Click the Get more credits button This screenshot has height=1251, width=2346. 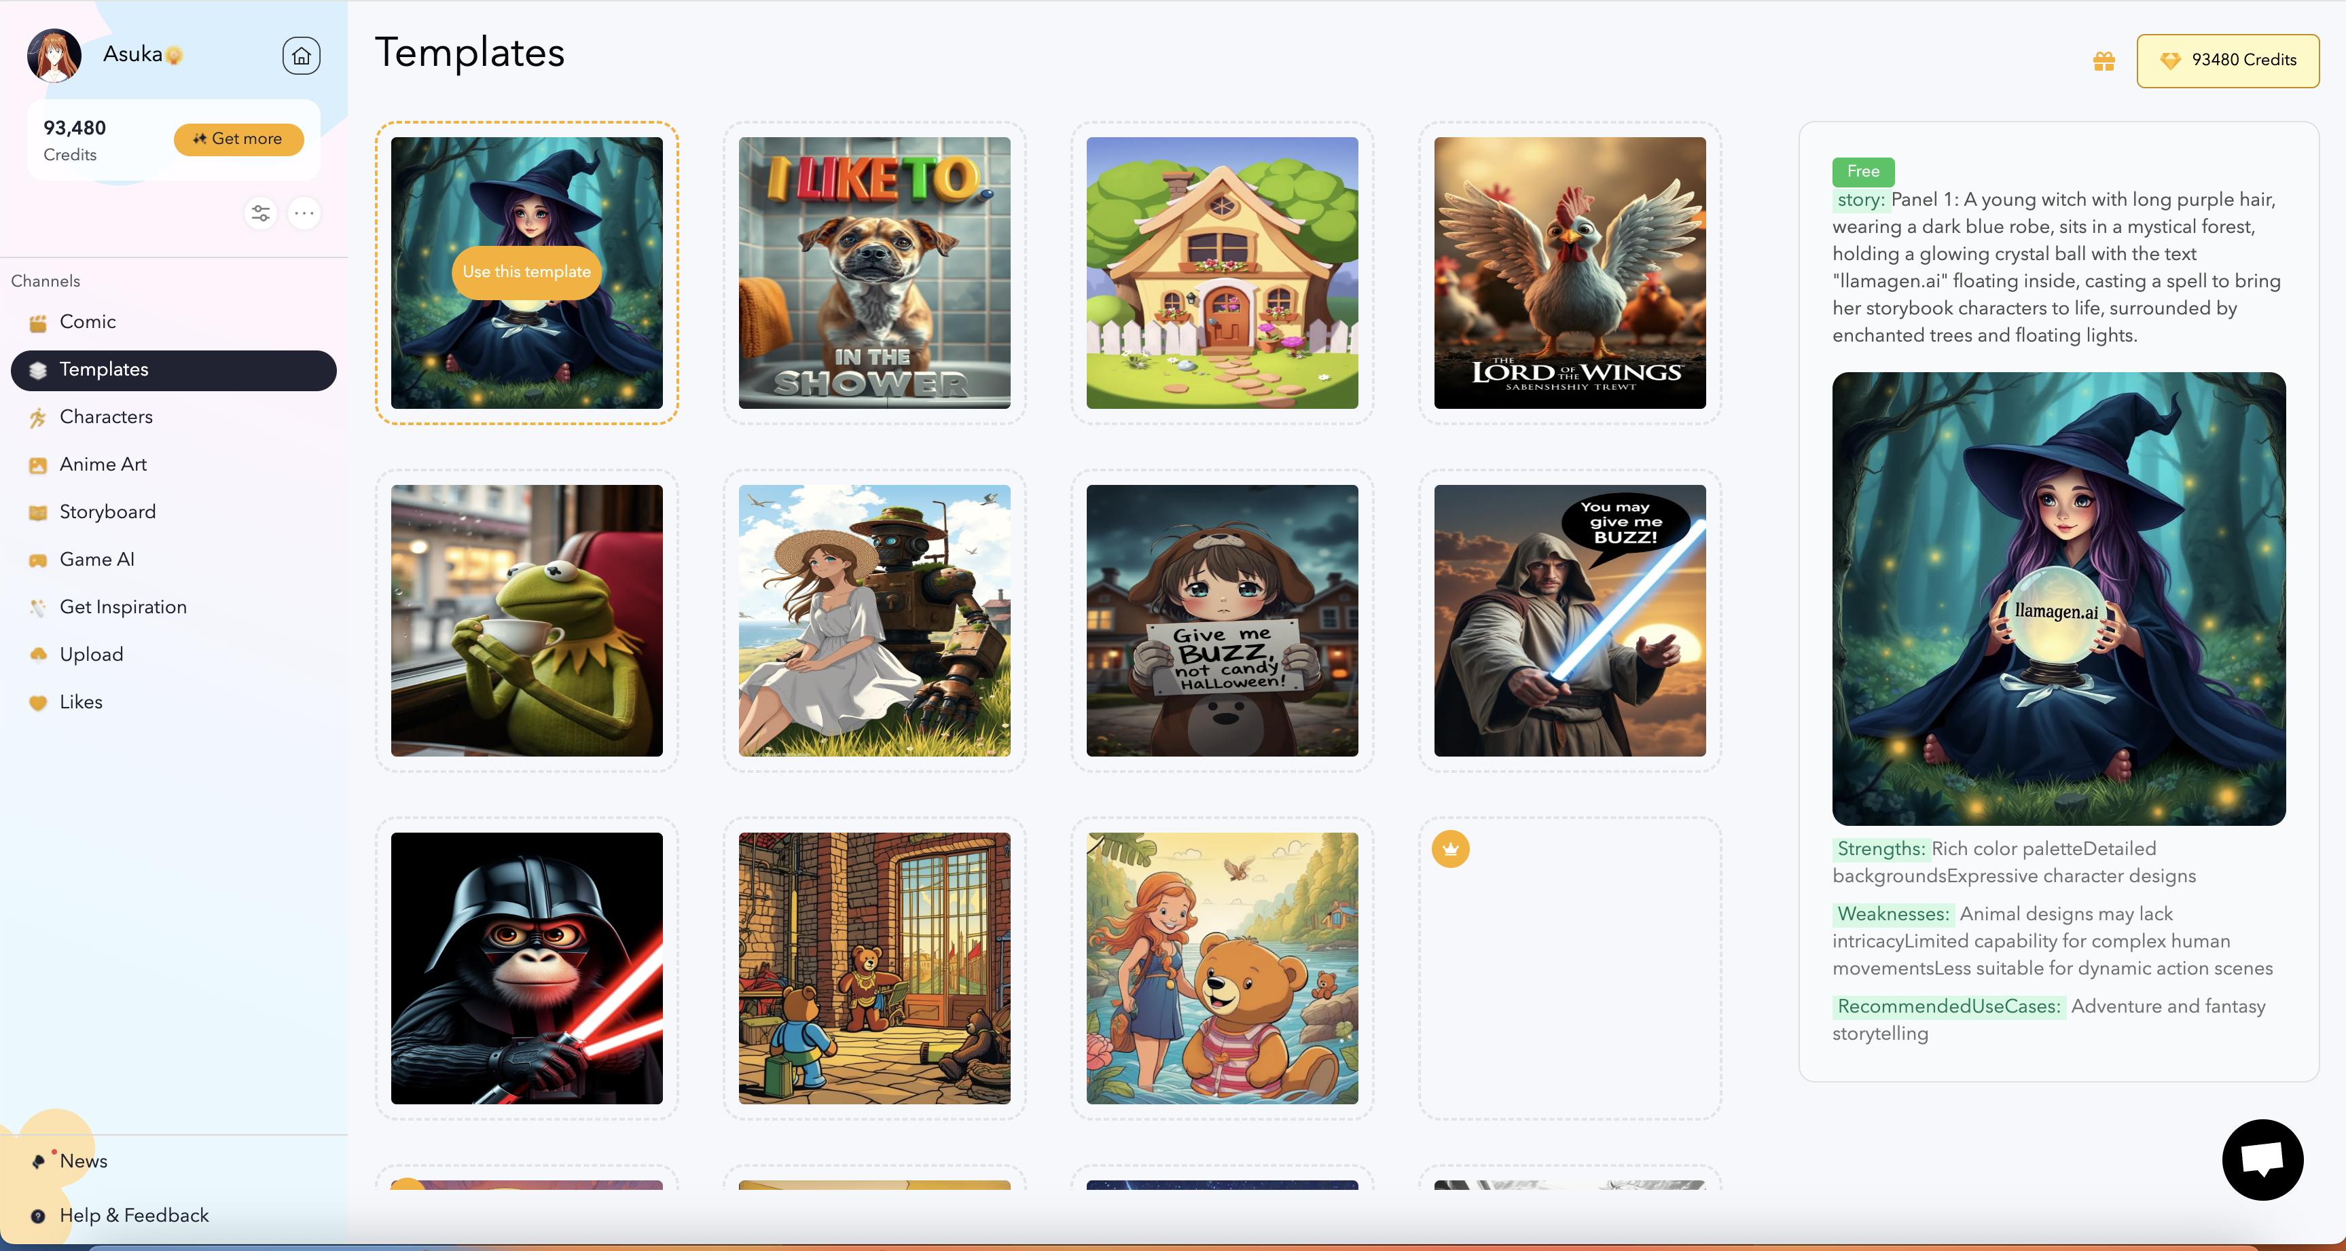pos(238,139)
